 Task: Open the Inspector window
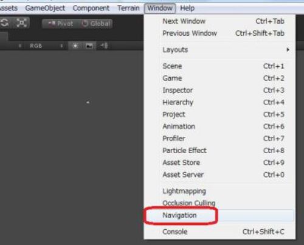tap(219, 90)
